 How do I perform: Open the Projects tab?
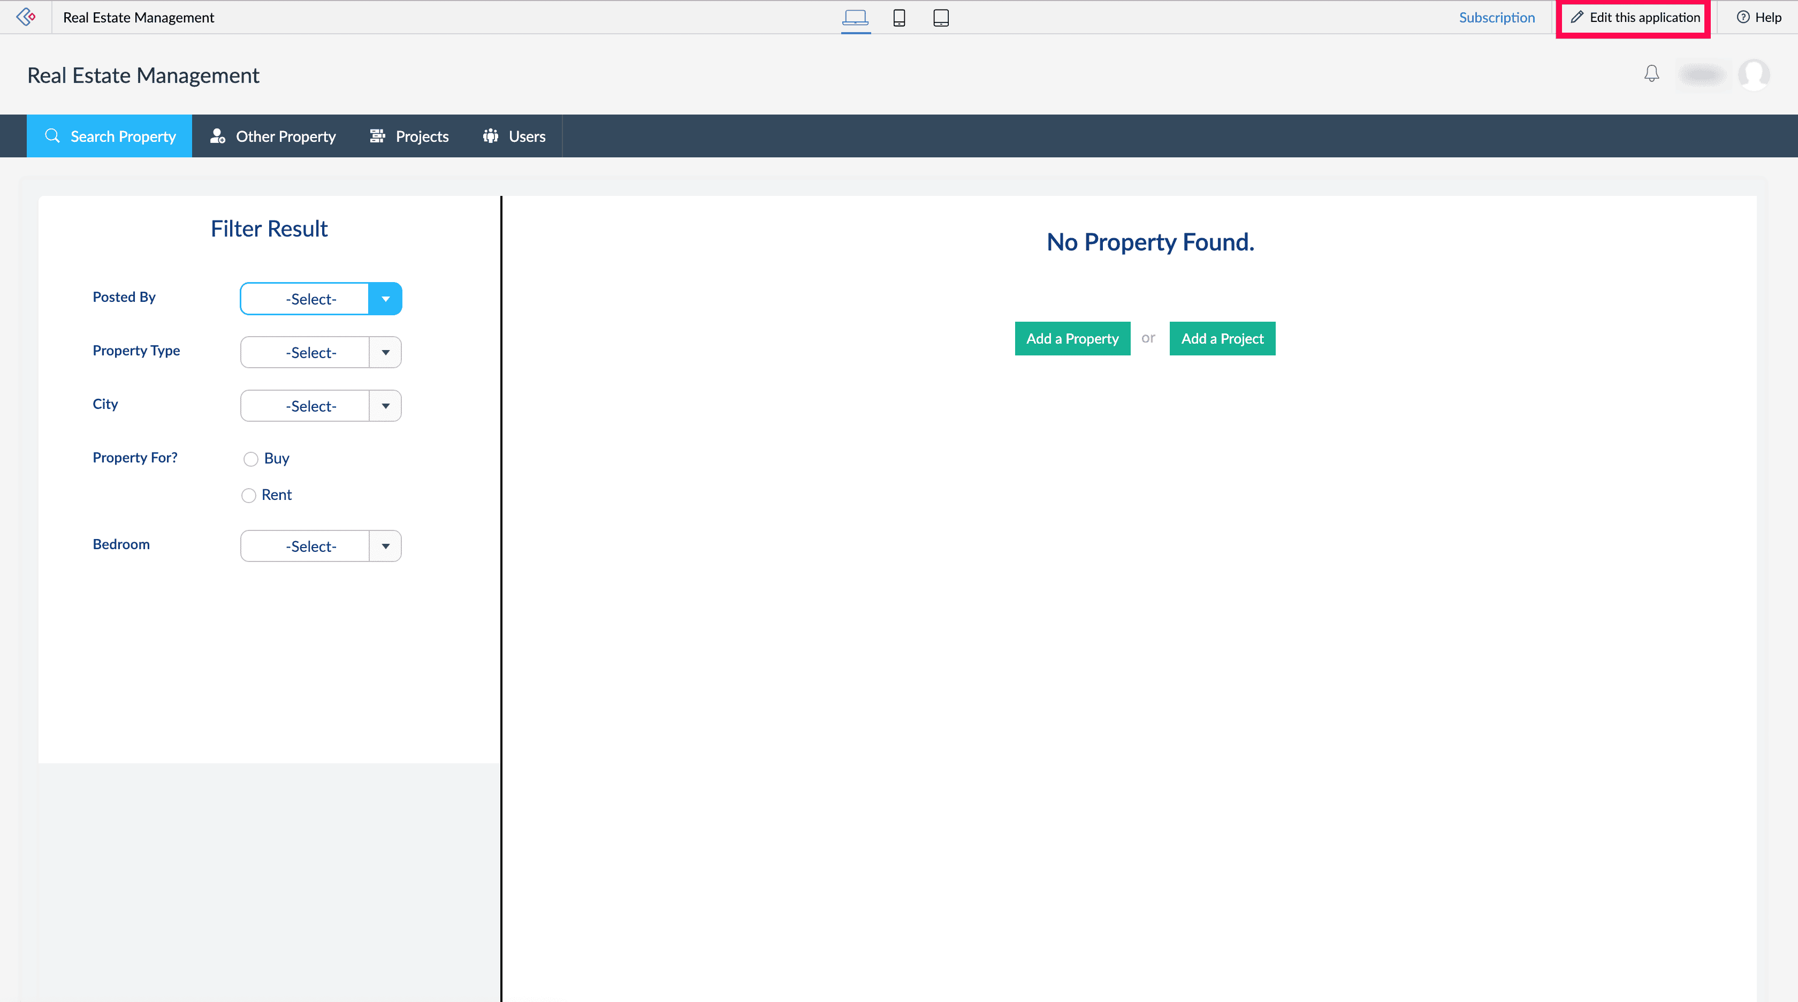409,136
